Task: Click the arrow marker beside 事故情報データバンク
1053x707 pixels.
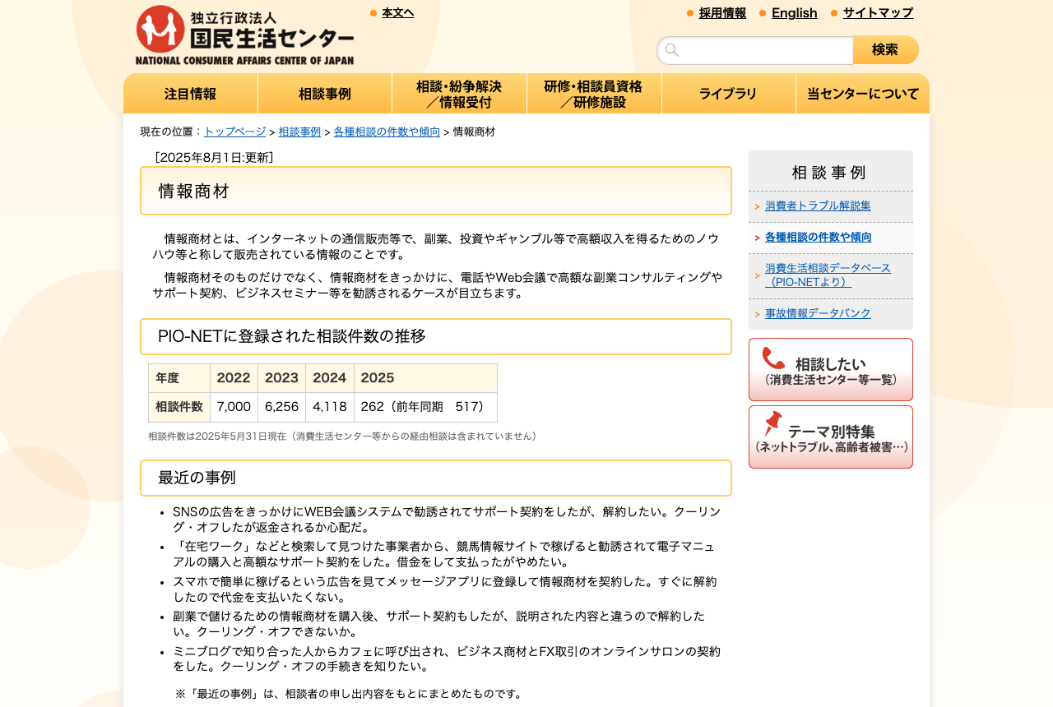Action: click(x=757, y=314)
